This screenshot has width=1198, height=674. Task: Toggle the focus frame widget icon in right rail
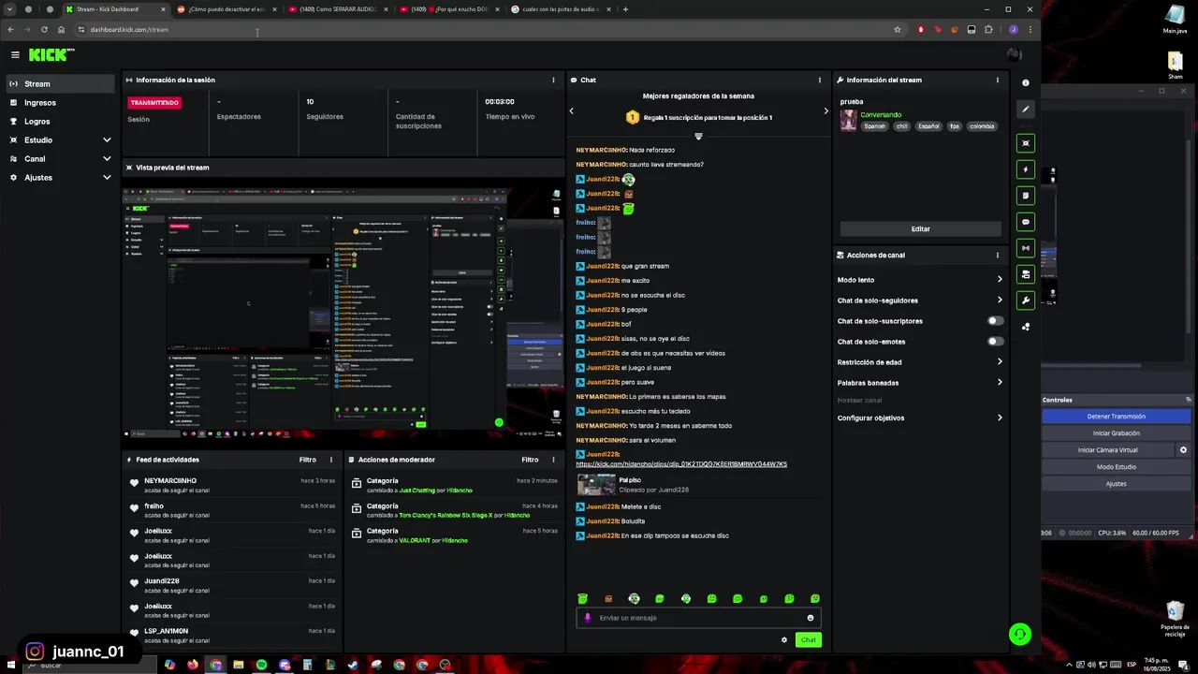point(1026,143)
